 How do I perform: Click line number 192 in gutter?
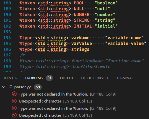click(x=7, y=26)
